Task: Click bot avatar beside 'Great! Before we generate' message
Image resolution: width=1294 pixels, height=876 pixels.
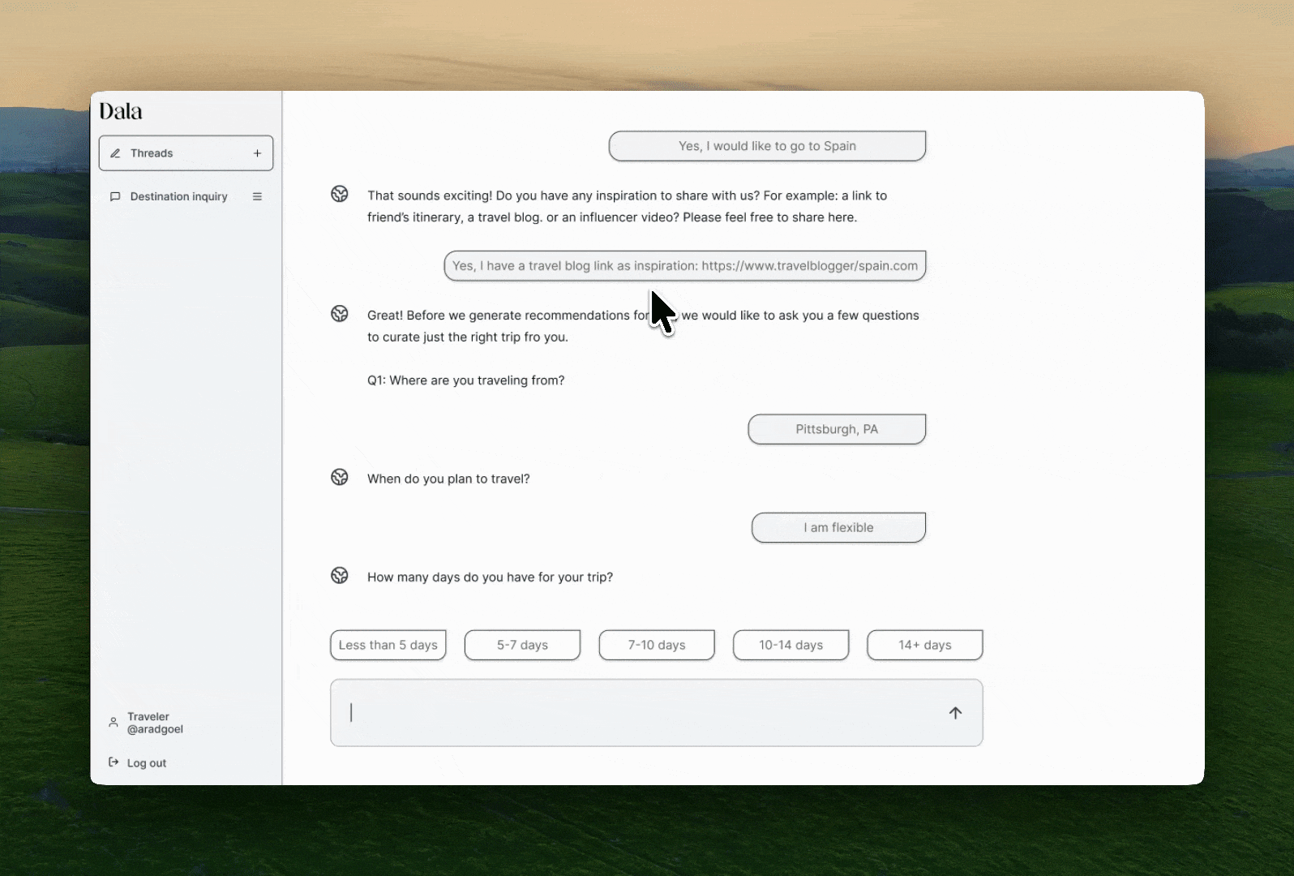Action: (x=340, y=313)
